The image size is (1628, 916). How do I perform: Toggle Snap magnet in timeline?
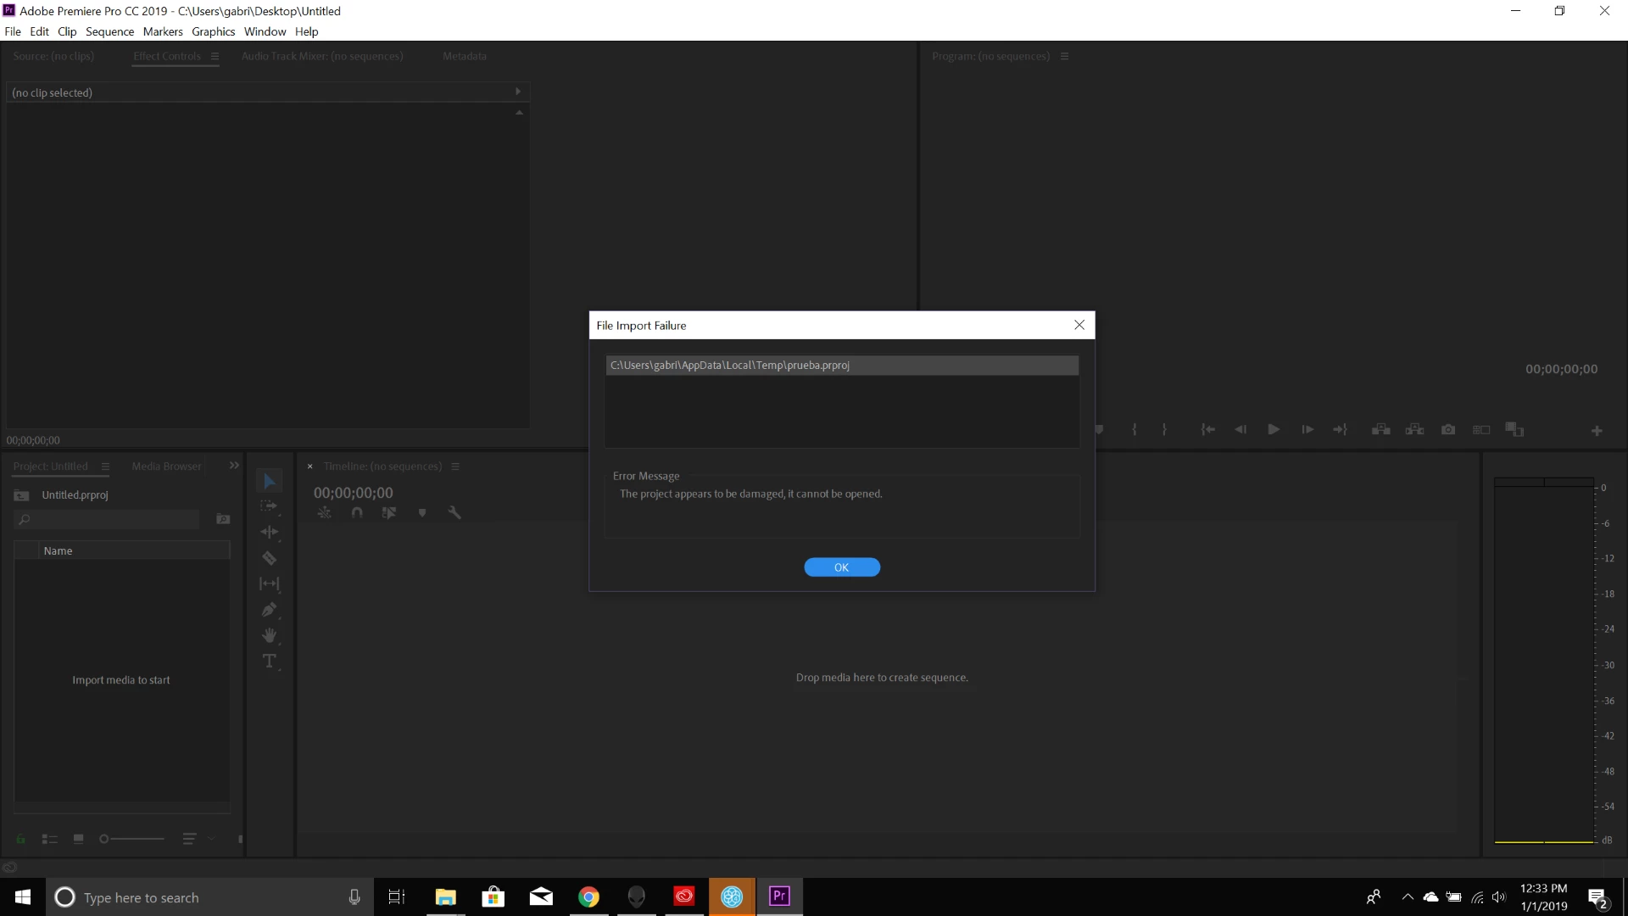pyautogui.click(x=357, y=512)
